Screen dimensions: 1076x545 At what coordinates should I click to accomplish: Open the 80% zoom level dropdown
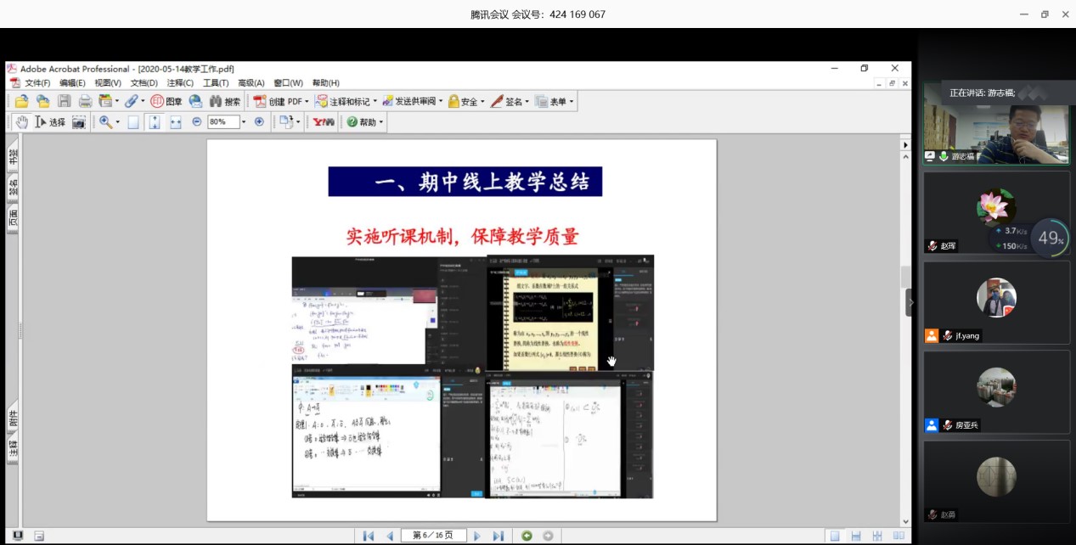pyautogui.click(x=244, y=122)
